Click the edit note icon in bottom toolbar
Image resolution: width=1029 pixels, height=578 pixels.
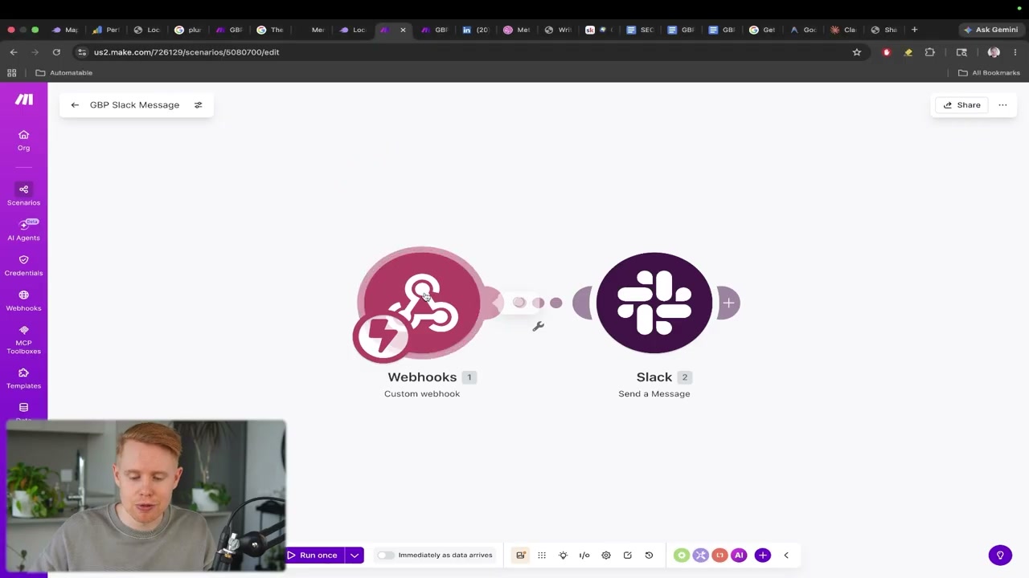tap(627, 555)
